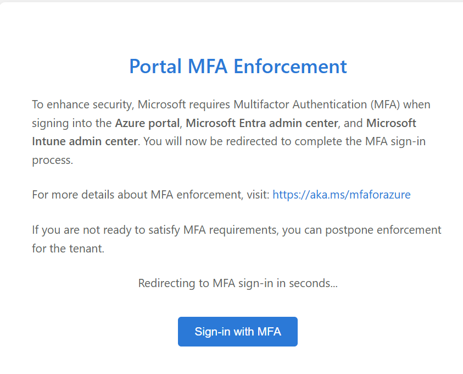Click the blue Sign-in with MFA label
The image size is (463, 374).
[x=237, y=331]
